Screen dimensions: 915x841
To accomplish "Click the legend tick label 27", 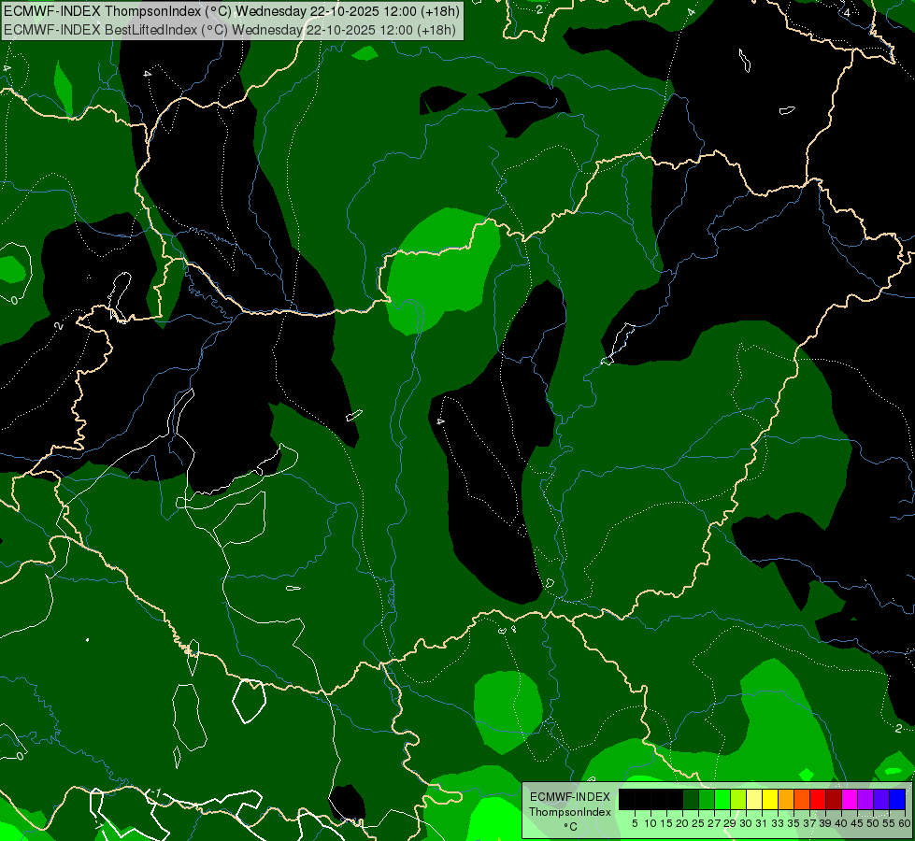I will coord(714,823).
